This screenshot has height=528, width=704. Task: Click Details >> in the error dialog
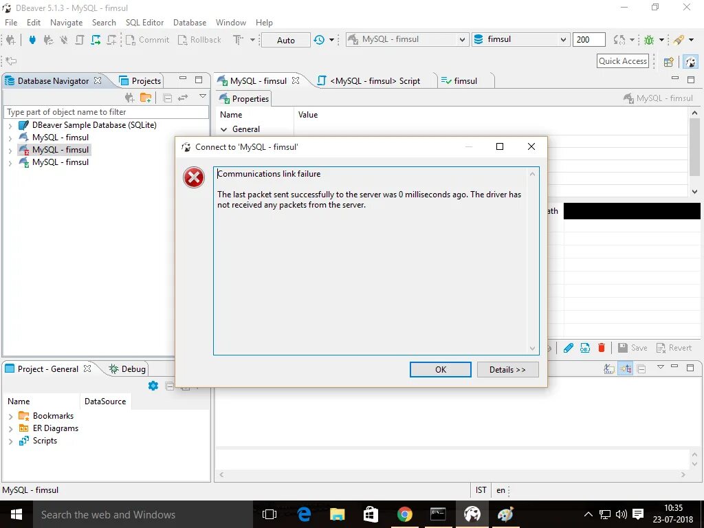point(508,369)
